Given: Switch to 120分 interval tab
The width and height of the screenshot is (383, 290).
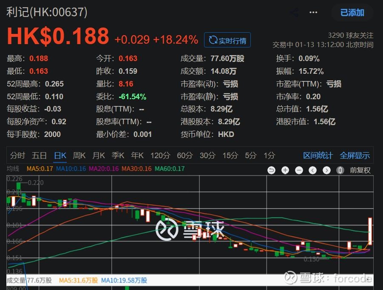Looking at the screenshot, I should (x=160, y=156).
